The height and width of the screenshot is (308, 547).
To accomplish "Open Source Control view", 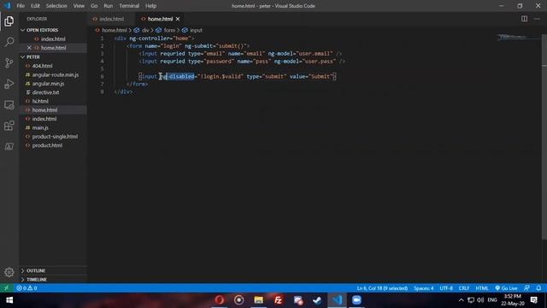I will 9,62.
